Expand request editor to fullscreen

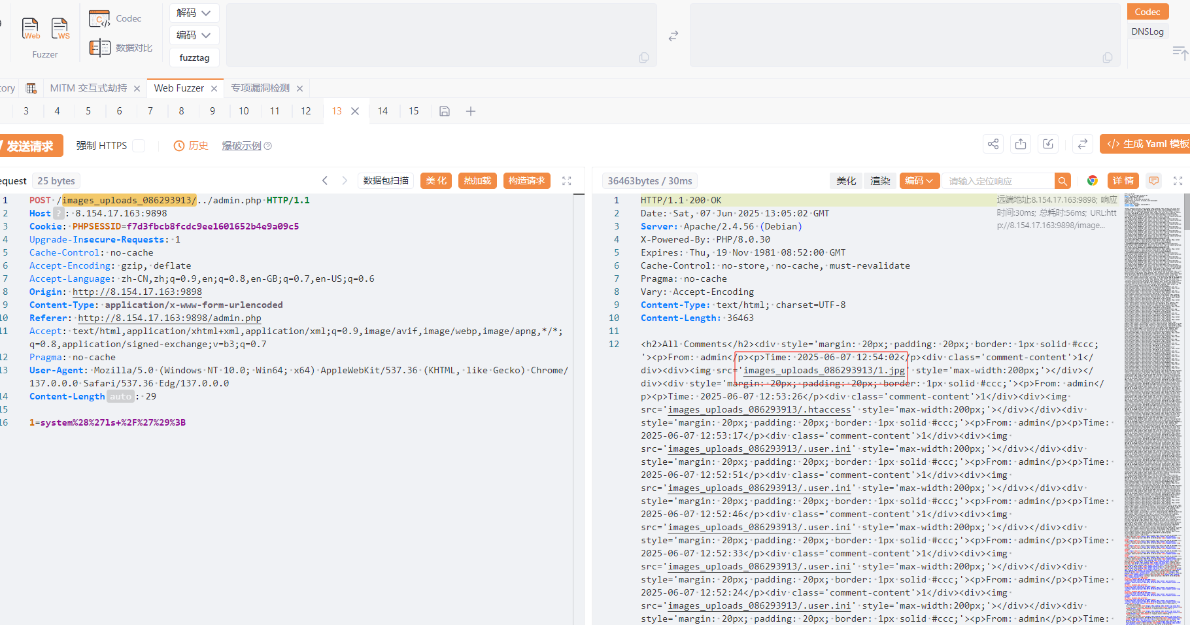[x=567, y=181]
